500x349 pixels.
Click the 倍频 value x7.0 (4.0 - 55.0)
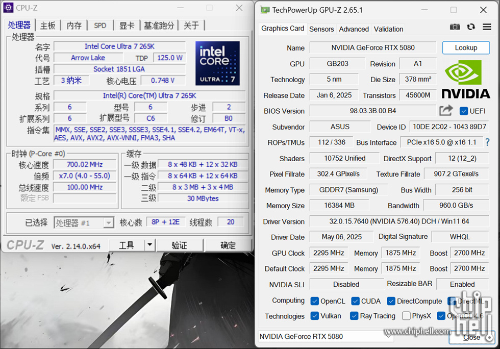85,176
